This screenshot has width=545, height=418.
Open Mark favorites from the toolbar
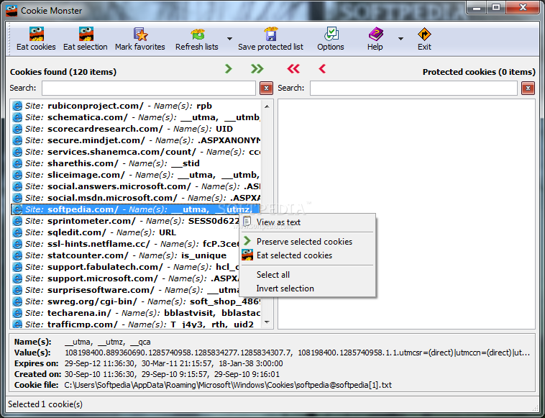[x=139, y=39]
